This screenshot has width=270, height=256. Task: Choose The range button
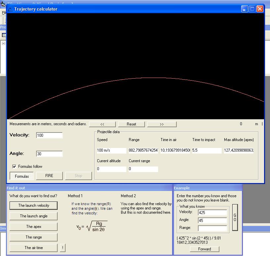(33, 237)
